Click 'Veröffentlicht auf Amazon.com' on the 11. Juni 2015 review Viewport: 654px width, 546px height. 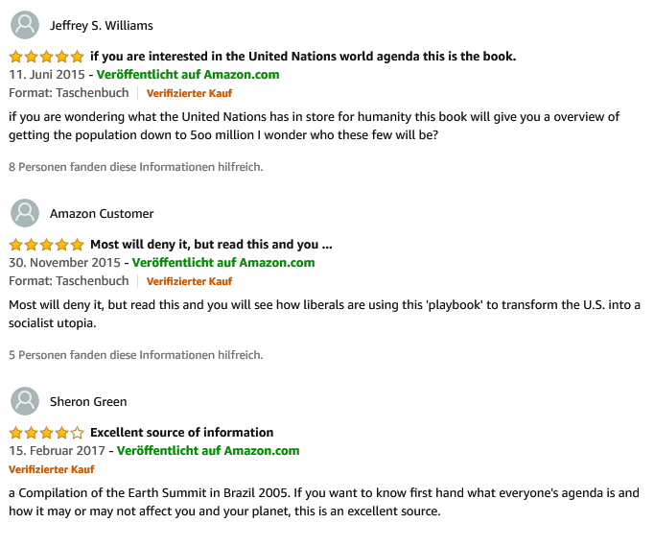(x=188, y=74)
